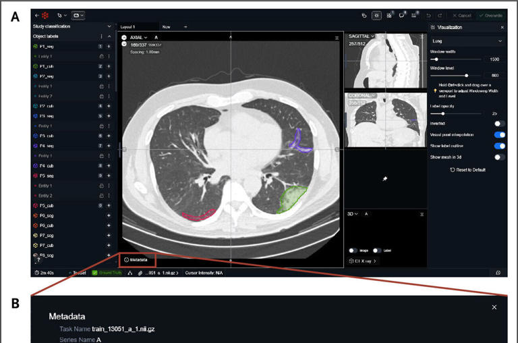The image size is (518, 343).
Task: Close the Metadata panel with the X
Action: pyautogui.click(x=494, y=307)
